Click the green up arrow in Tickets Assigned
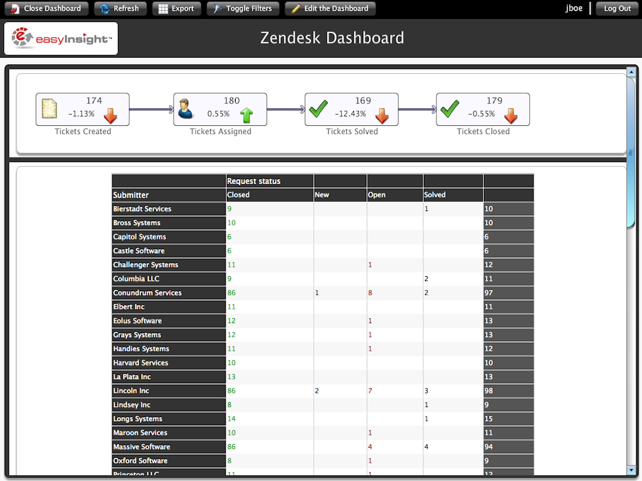This screenshot has height=481, width=642. point(247,115)
